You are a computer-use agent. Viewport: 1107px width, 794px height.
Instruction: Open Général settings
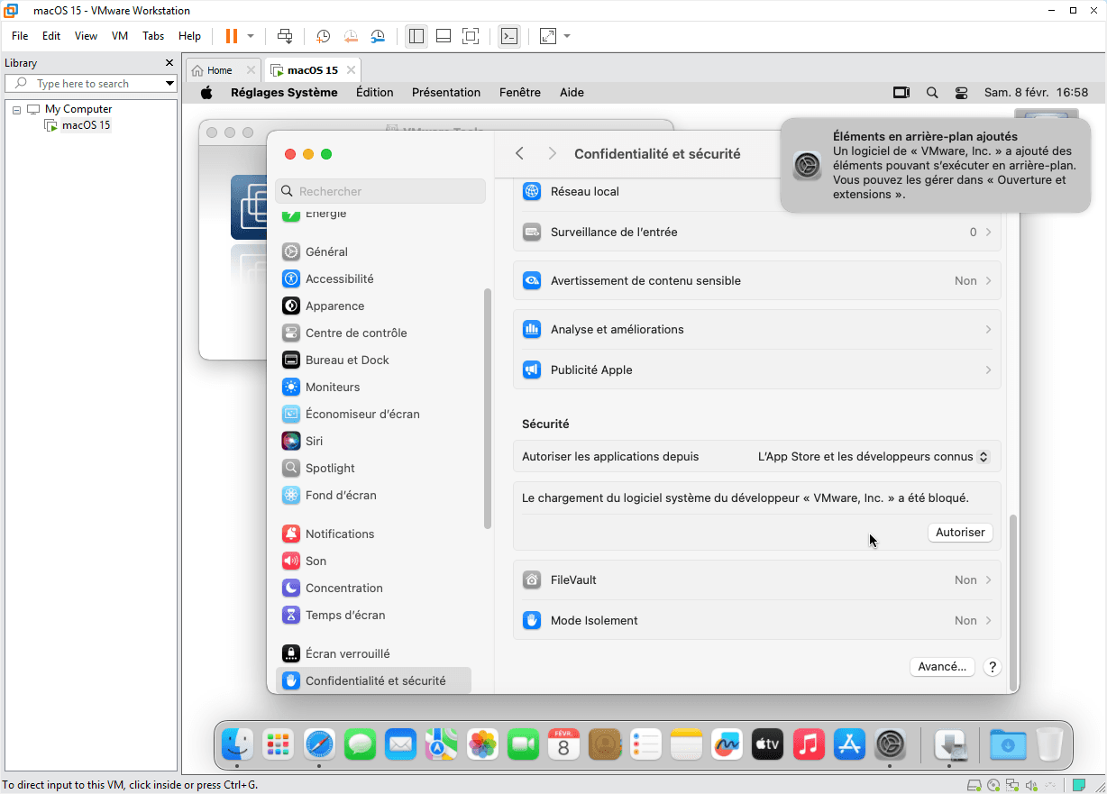coord(373,251)
